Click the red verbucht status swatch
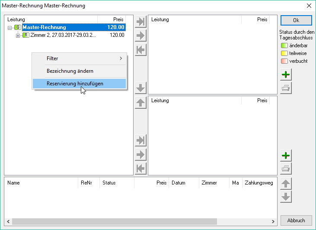Image resolution: width=316 pixels, height=230 pixels. pyautogui.click(x=284, y=61)
